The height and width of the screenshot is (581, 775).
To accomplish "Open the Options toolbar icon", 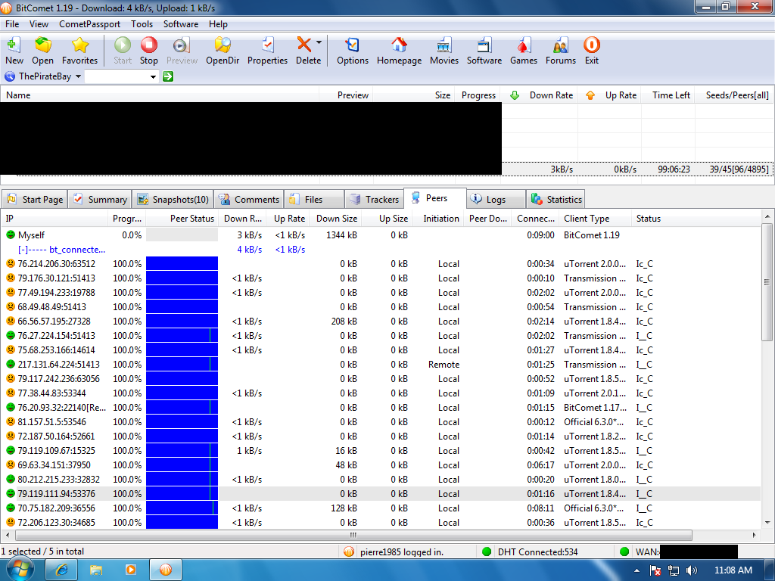I will pyautogui.click(x=353, y=45).
